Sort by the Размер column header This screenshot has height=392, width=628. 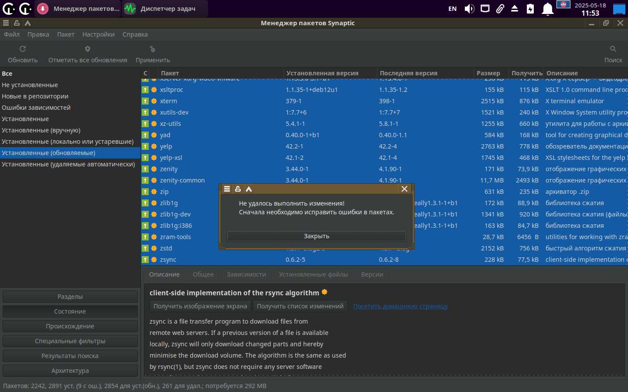coord(491,73)
